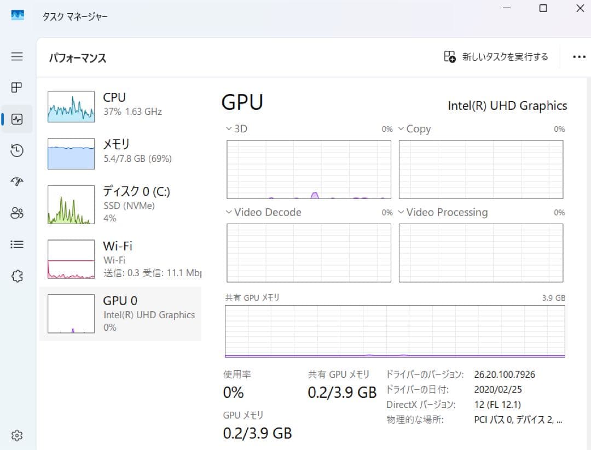Select the Performance page icon
Viewport: 591px width, 450px height.
17,119
